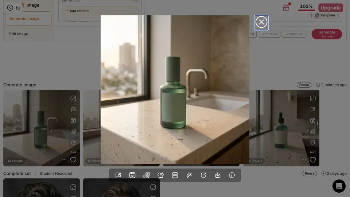350x197 pixels.
Task: Open the gift rewards icon
Action: [x=286, y=8]
